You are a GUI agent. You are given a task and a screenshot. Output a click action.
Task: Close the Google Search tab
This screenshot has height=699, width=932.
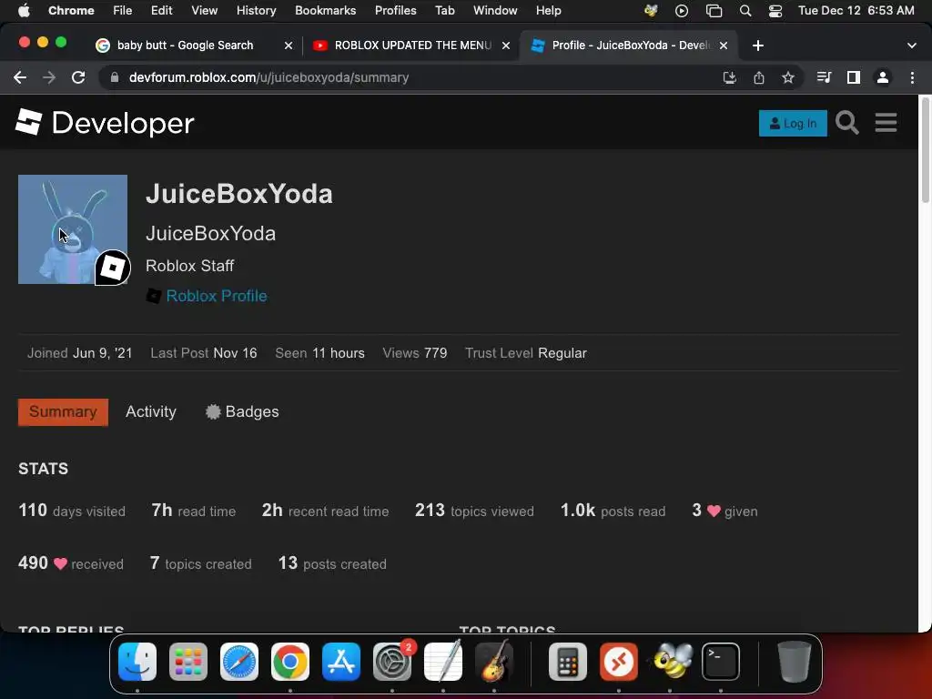click(x=289, y=46)
